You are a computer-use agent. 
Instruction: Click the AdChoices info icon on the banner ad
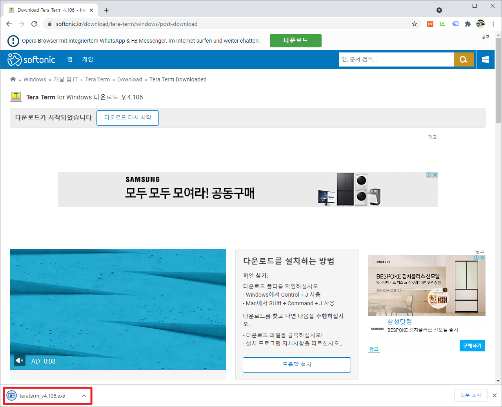click(429, 175)
